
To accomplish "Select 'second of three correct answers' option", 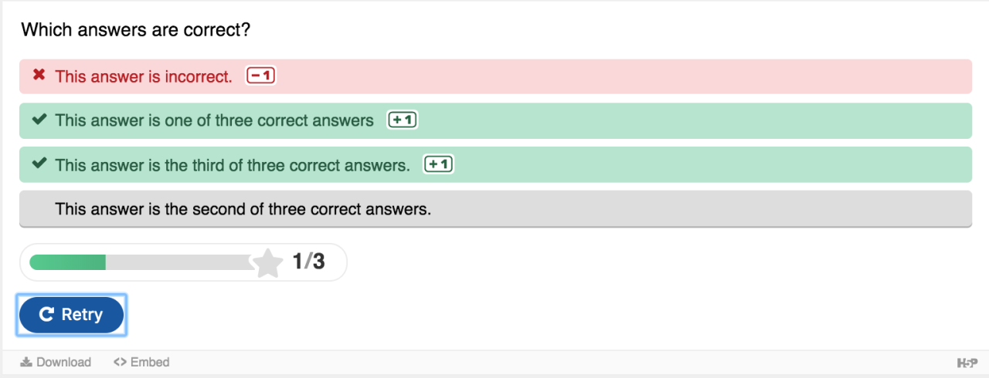I will (x=243, y=208).
